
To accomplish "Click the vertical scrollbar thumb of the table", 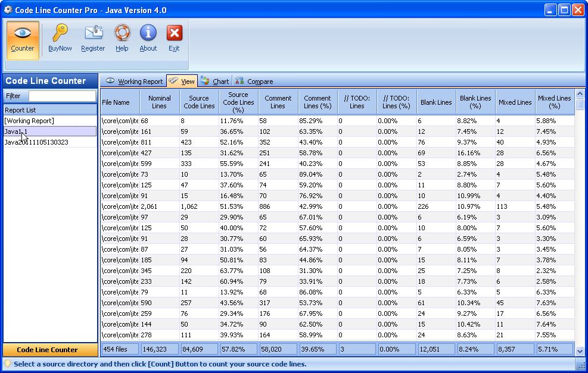I will tap(580, 104).
